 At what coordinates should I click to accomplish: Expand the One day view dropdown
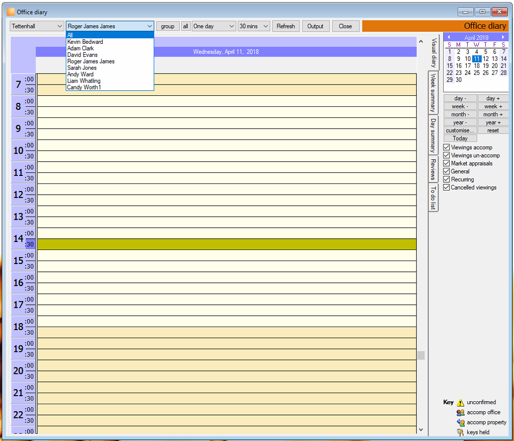(x=213, y=26)
